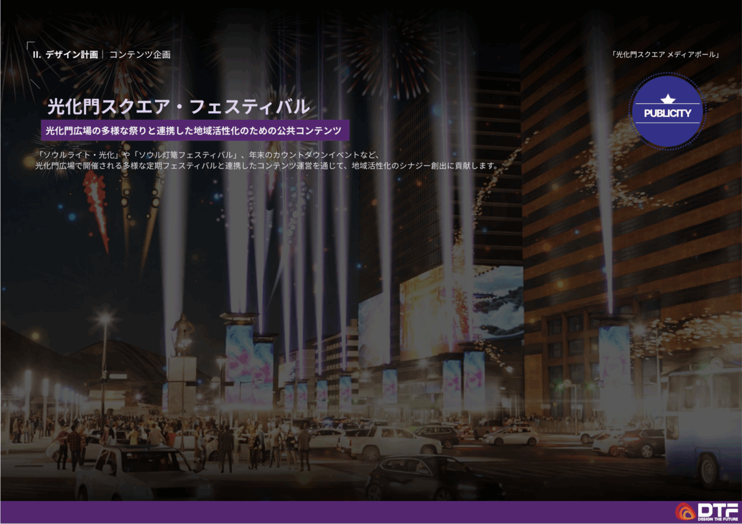
Task: Select the large media screen on the building
Action: pos(461,303)
